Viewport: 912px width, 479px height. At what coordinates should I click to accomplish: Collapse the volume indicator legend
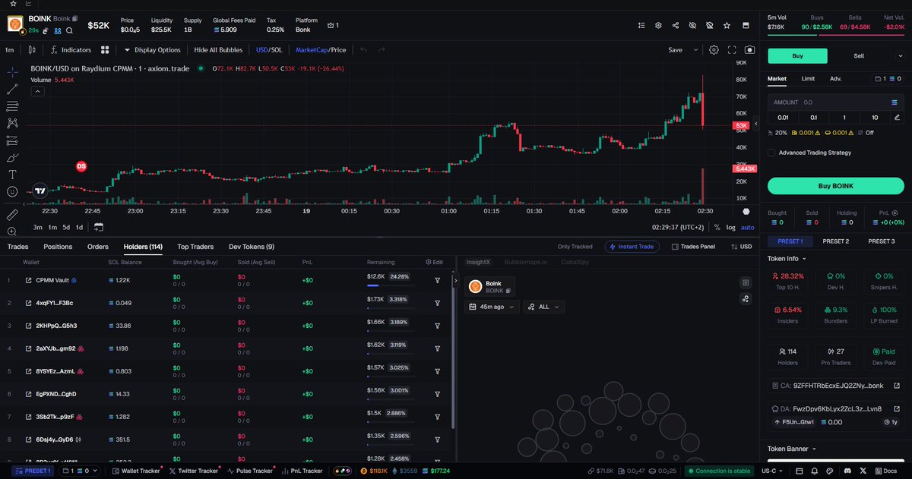(x=37, y=91)
